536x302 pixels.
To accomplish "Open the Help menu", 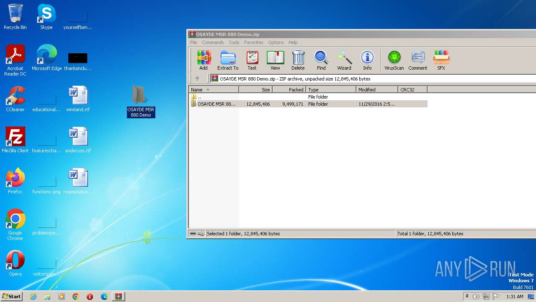I will [x=293, y=42].
